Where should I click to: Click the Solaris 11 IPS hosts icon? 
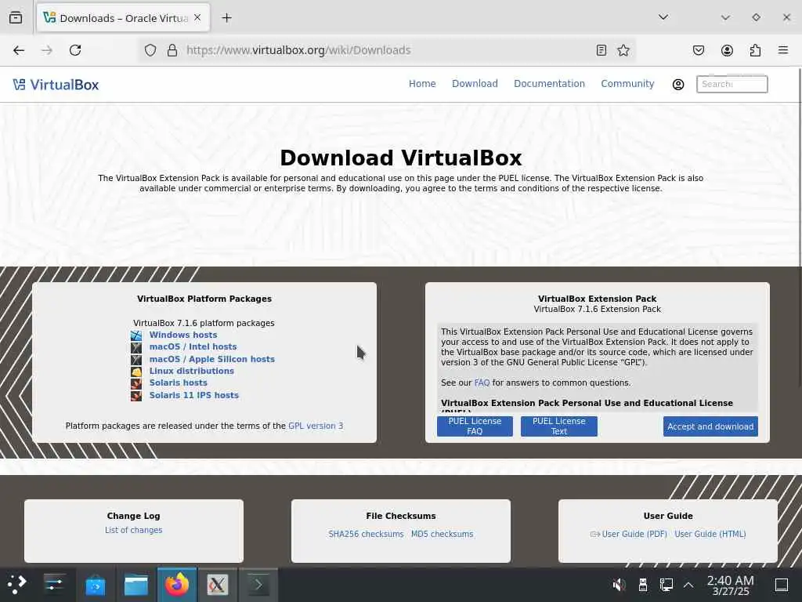click(x=136, y=396)
